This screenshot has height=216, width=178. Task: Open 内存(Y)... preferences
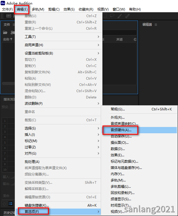click(x=139, y=174)
